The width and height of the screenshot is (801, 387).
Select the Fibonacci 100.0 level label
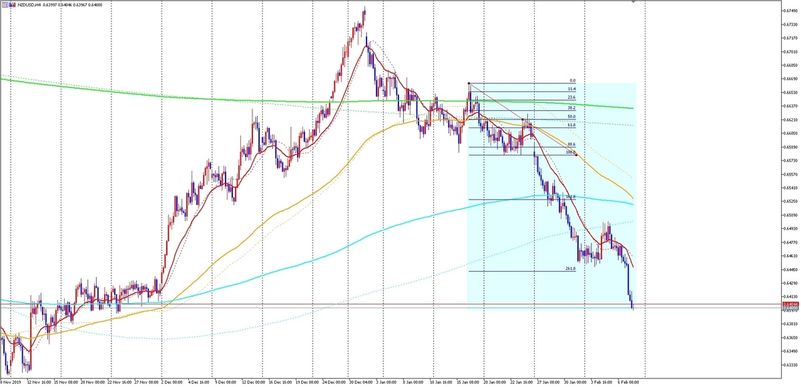571,152
